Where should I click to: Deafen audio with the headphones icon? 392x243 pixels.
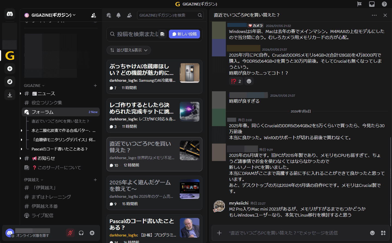pyautogui.click(x=81, y=233)
